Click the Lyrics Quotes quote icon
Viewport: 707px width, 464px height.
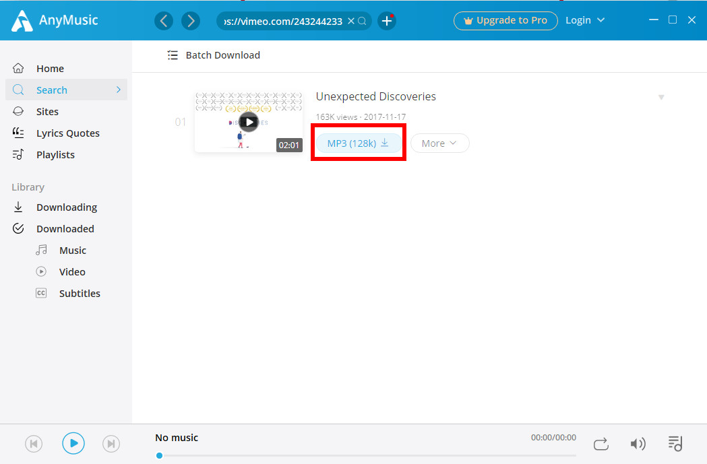coord(18,133)
